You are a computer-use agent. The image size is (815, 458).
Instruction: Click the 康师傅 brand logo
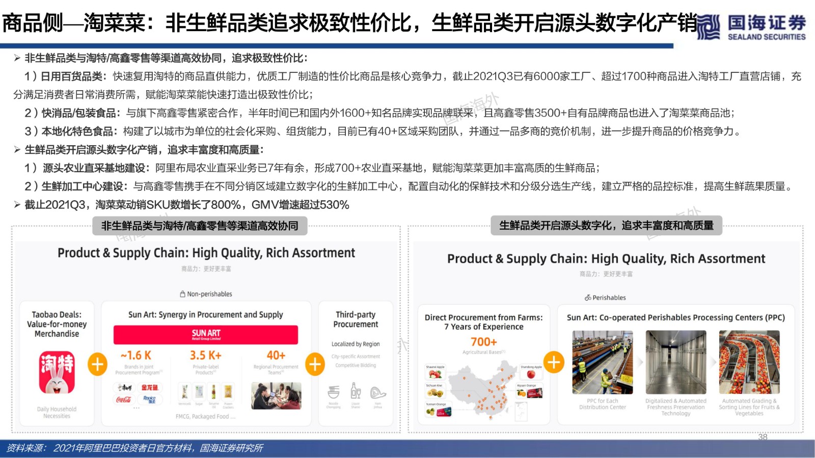[124, 388]
